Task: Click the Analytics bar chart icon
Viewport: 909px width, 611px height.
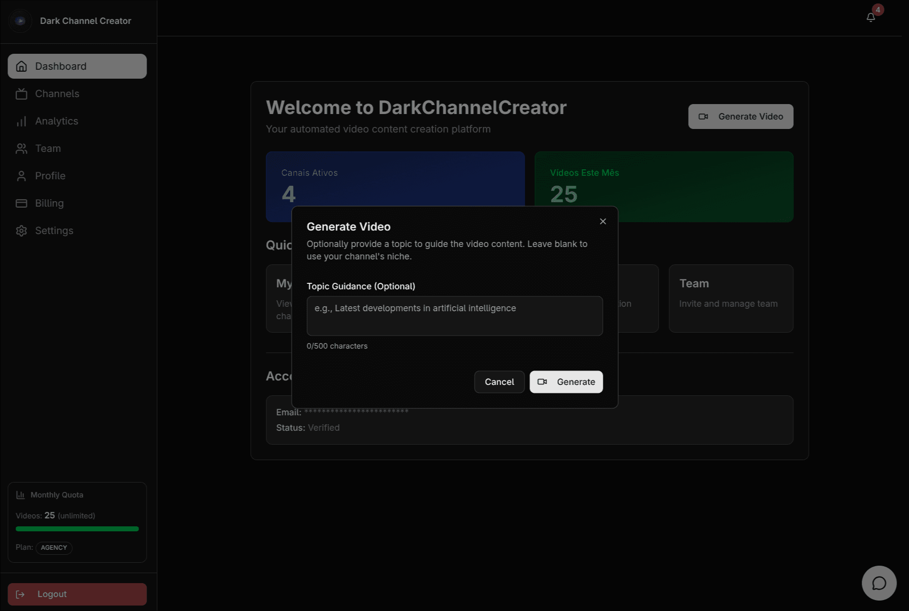Action: [21, 121]
